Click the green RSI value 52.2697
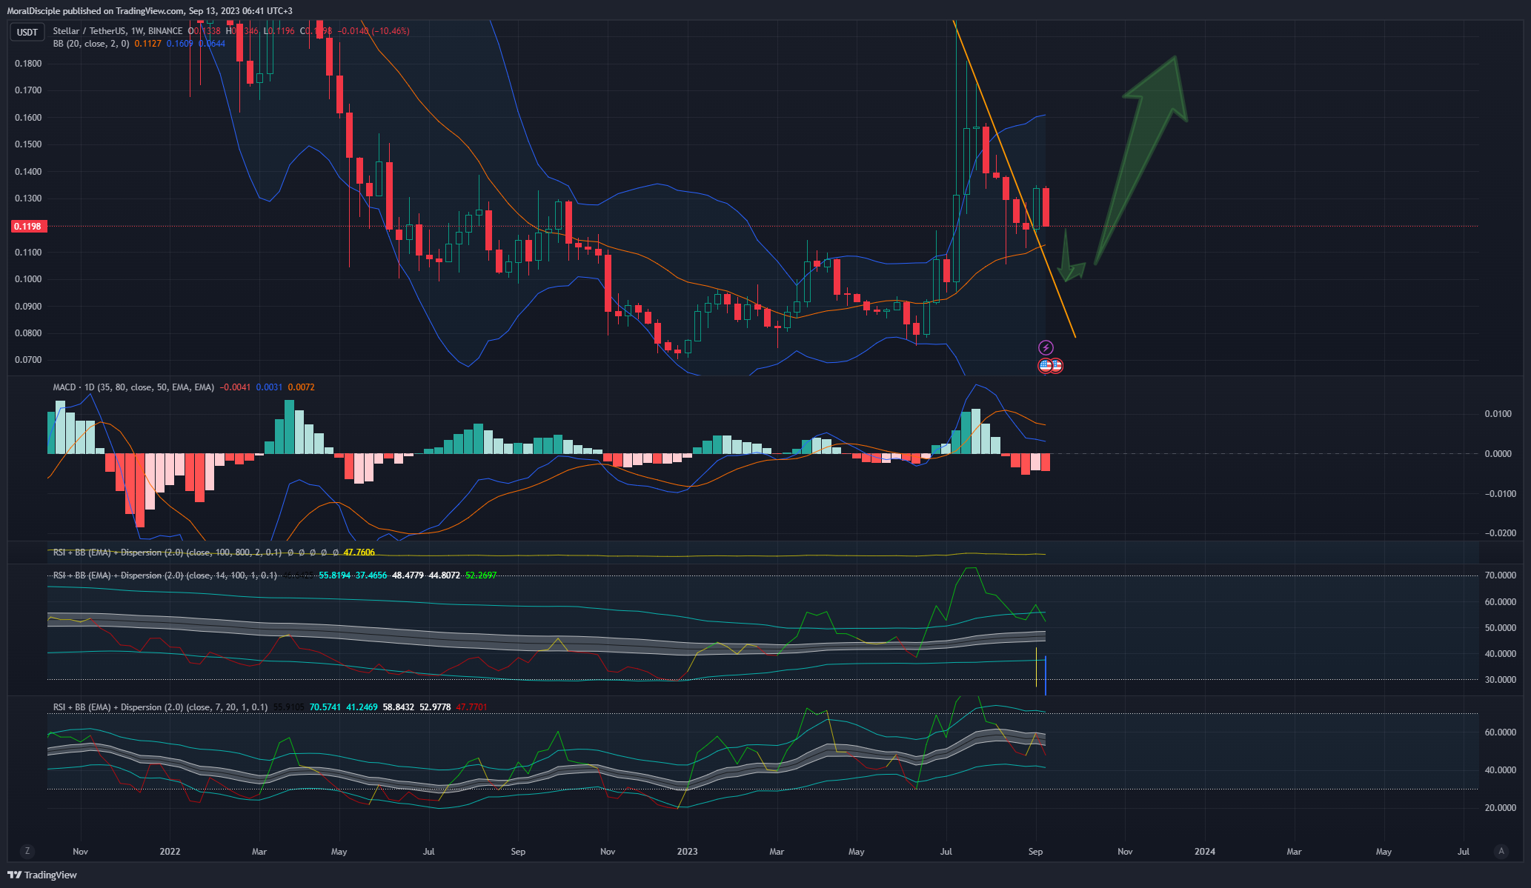Viewport: 1531px width, 888px height. coord(481,575)
